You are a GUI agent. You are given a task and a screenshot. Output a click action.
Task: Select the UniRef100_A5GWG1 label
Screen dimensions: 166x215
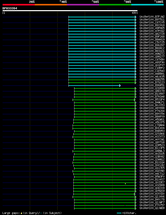pyautogui.click(x=152, y=119)
